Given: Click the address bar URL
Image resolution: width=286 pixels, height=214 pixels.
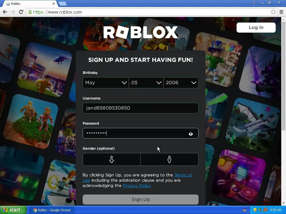Looking at the screenshot, I should (x=58, y=12).
